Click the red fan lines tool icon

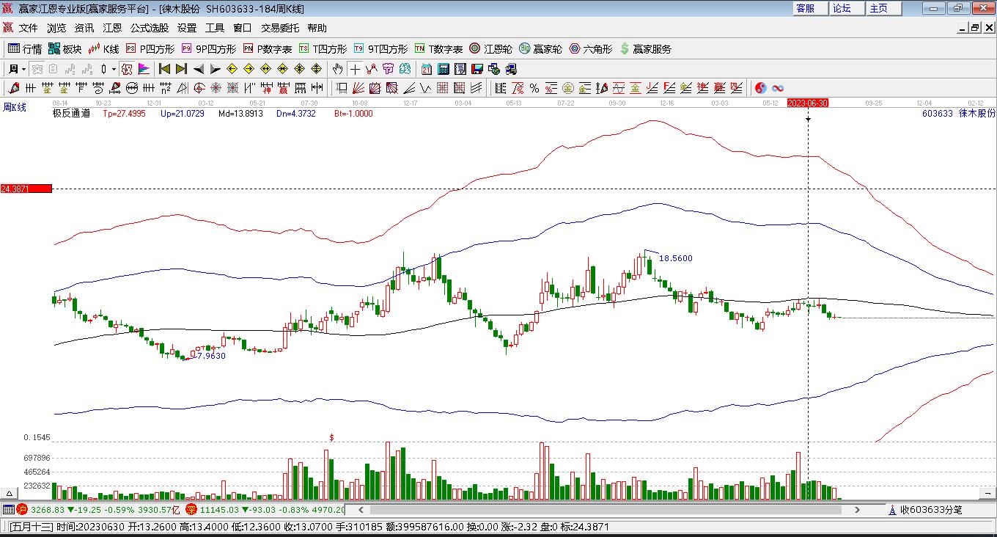tap(358, 88)
